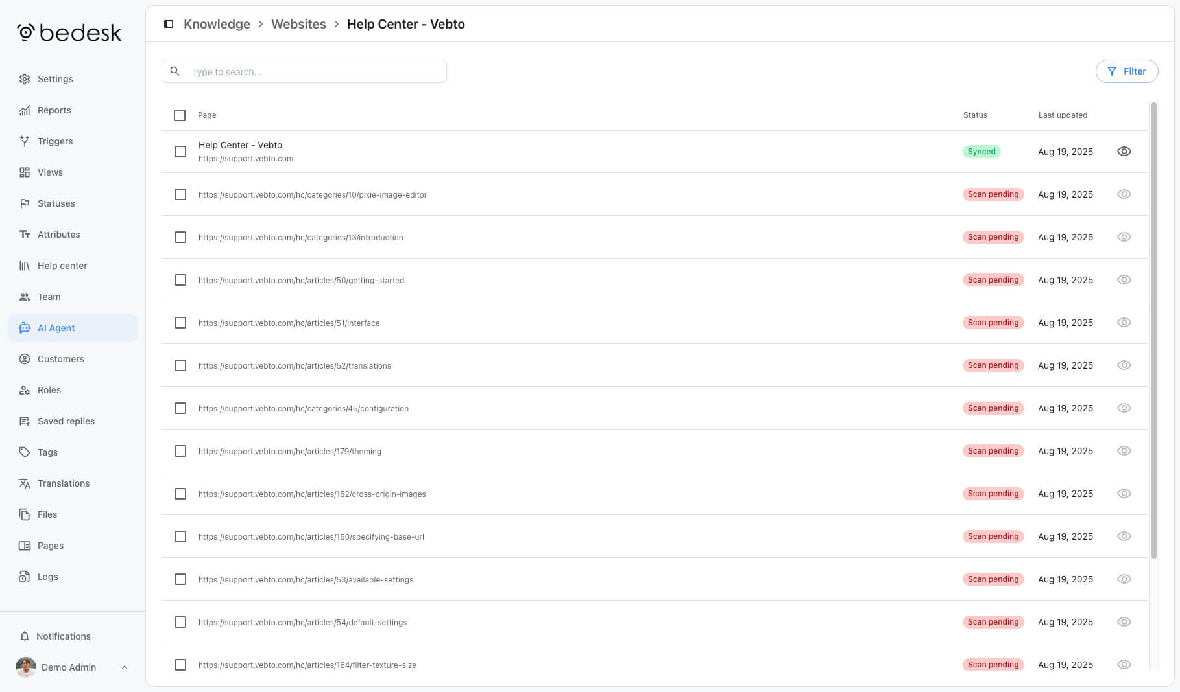Click the Saved replies icon
This screenshot has width=1180, height=692.
point(25,421)
